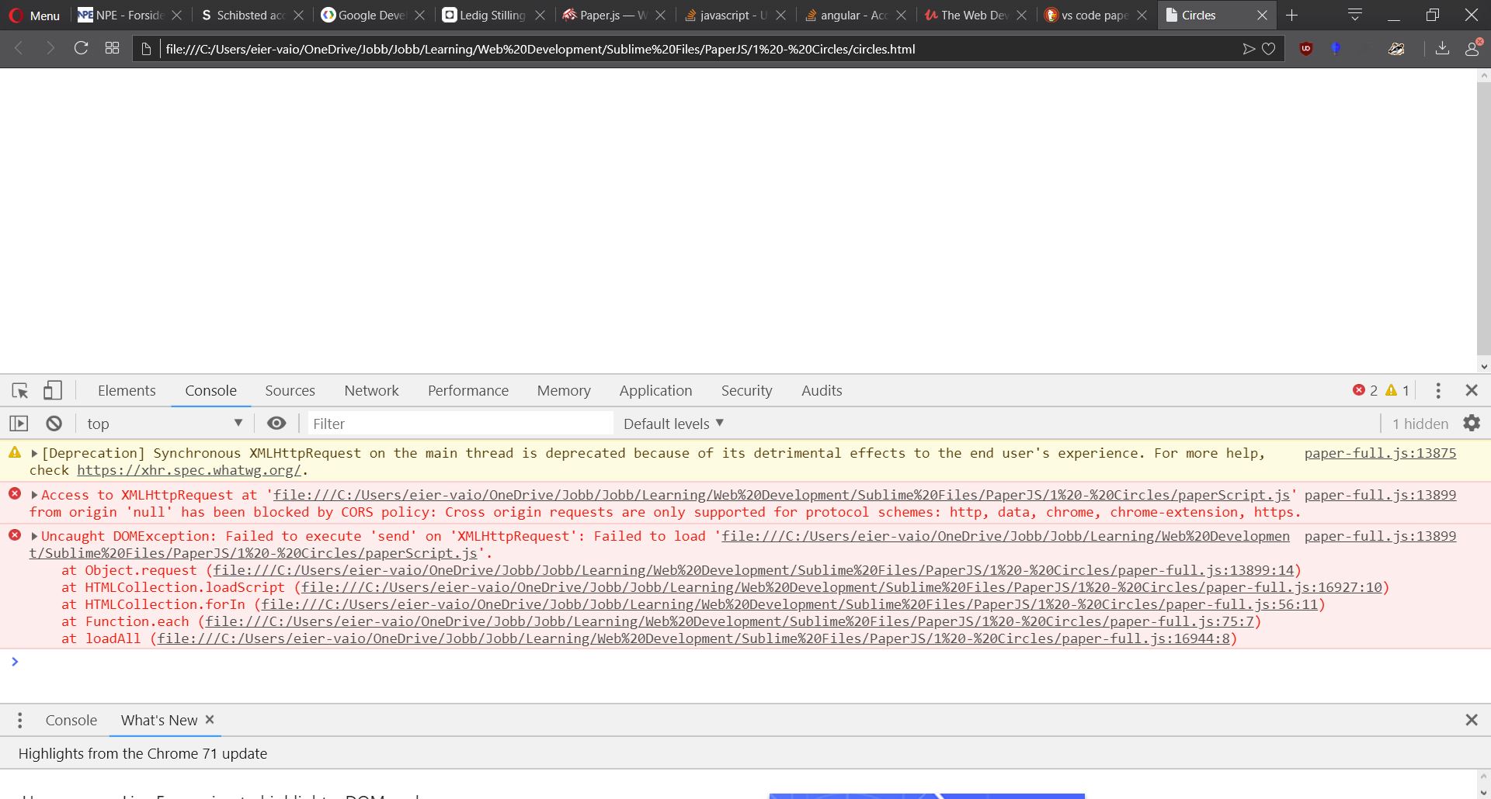Screen dimensions: 1491x799
Task: Clear the console
Action: click(54, 424)
